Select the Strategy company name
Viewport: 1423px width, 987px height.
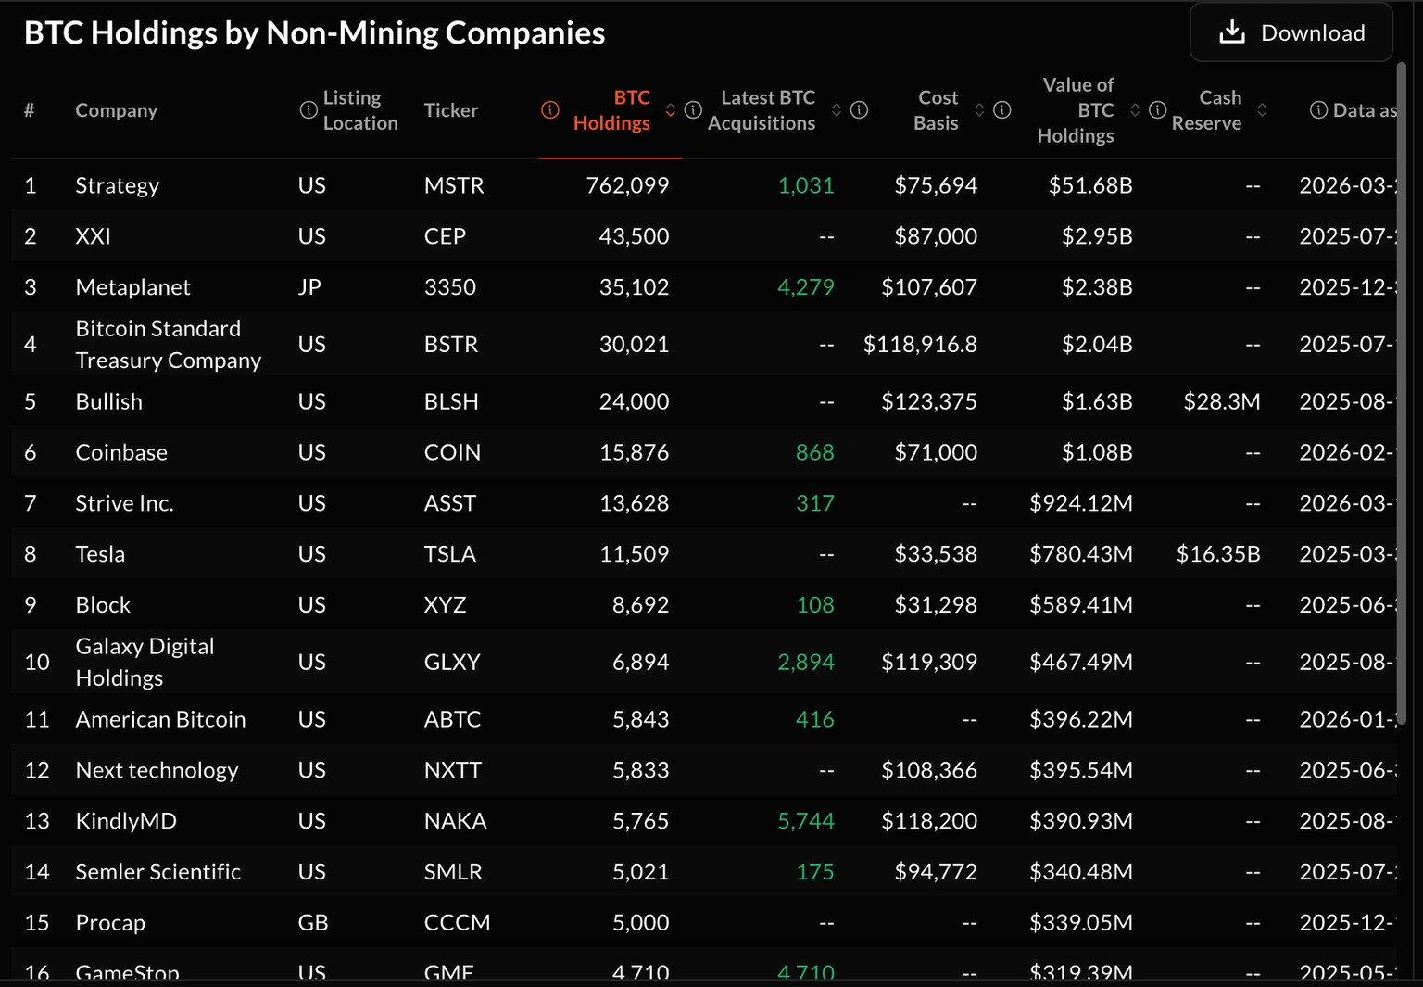(x=118, y=185)
